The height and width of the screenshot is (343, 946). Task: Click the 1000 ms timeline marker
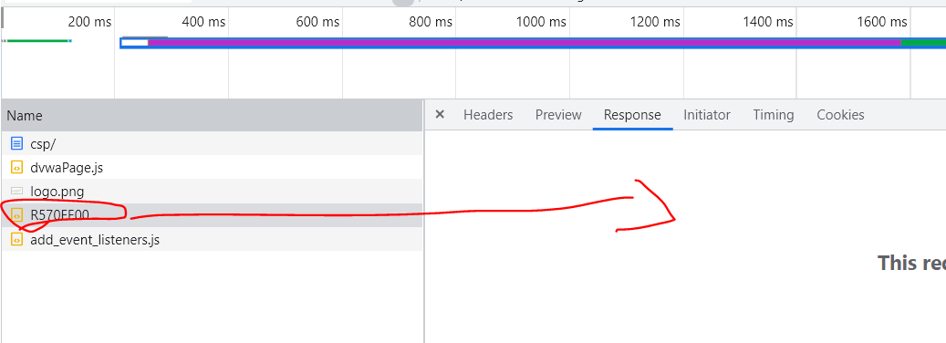[x=541, y=22]
